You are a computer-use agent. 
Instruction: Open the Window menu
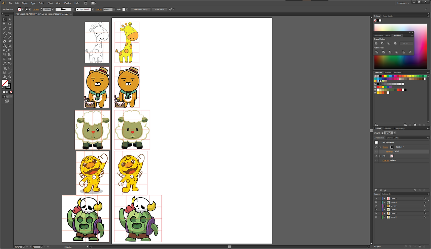67,3
